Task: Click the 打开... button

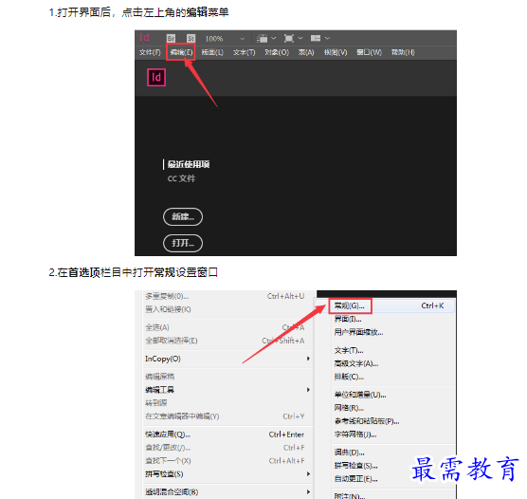Action: (x=183, y=243)
